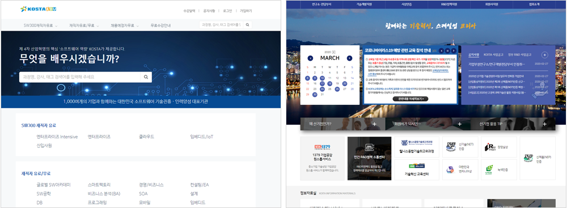Expand the 산기협 활용 TIP banner
567x208 pixels.
tap(513, 124)
